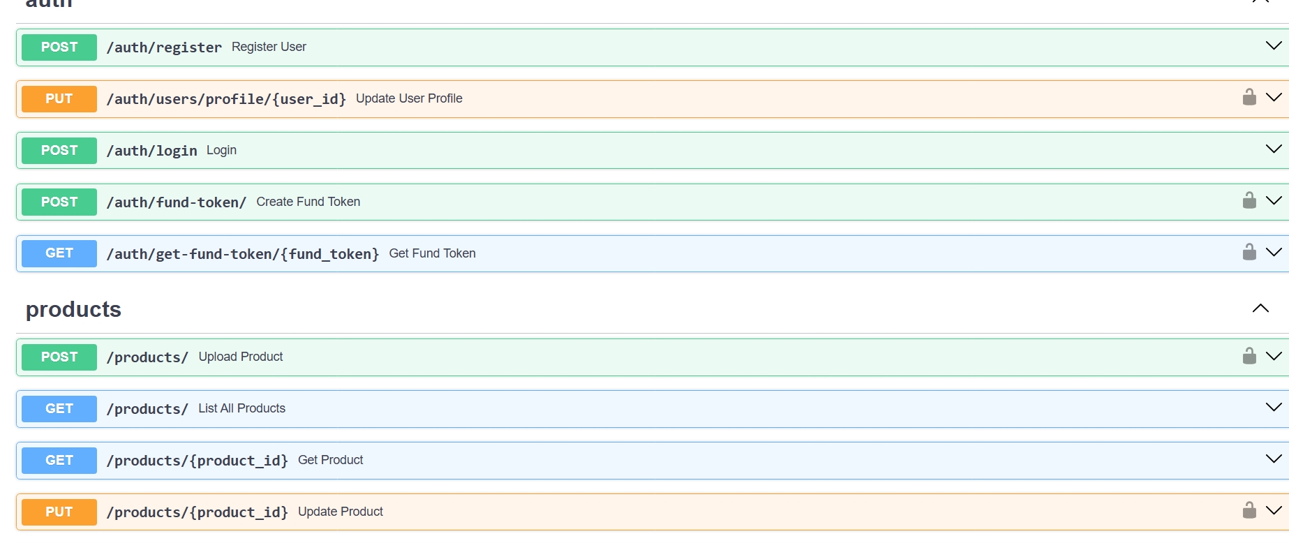The width and height of the screenshot is (1289, 543).
Task: Open the /auth/get-fund-token/{fund_token} path link
Action: click(x=243, y=254)
